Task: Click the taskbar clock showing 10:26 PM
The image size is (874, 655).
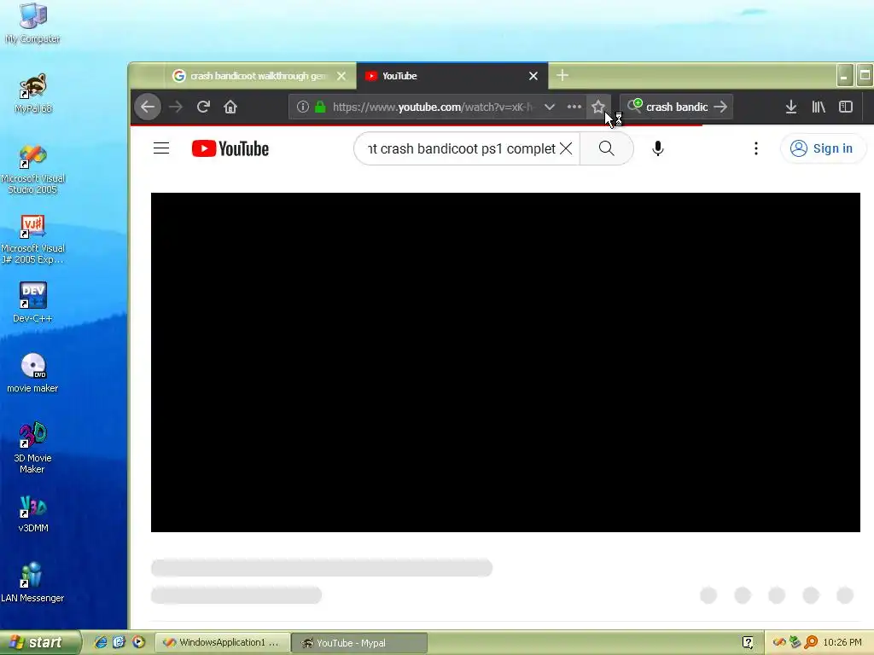Action: [842, 642]
